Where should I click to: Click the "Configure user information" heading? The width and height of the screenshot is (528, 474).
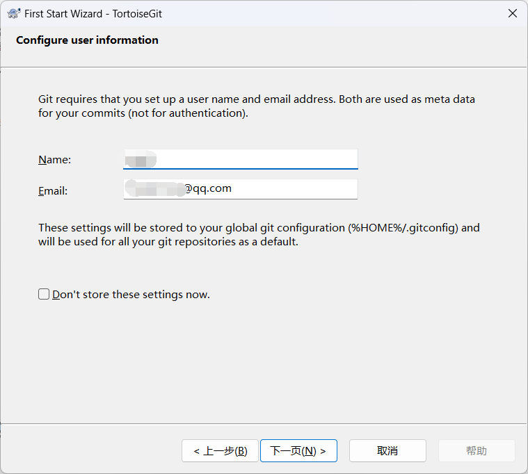(87, 40)
